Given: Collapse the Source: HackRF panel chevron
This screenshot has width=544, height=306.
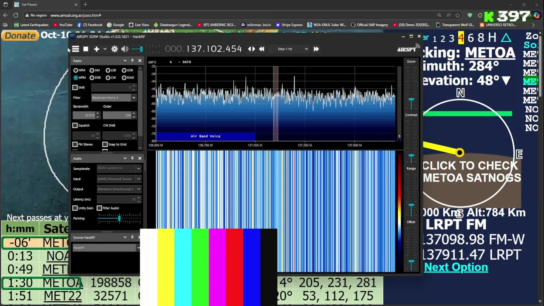Looking at the screenshot, I should [x=125, y=238].
